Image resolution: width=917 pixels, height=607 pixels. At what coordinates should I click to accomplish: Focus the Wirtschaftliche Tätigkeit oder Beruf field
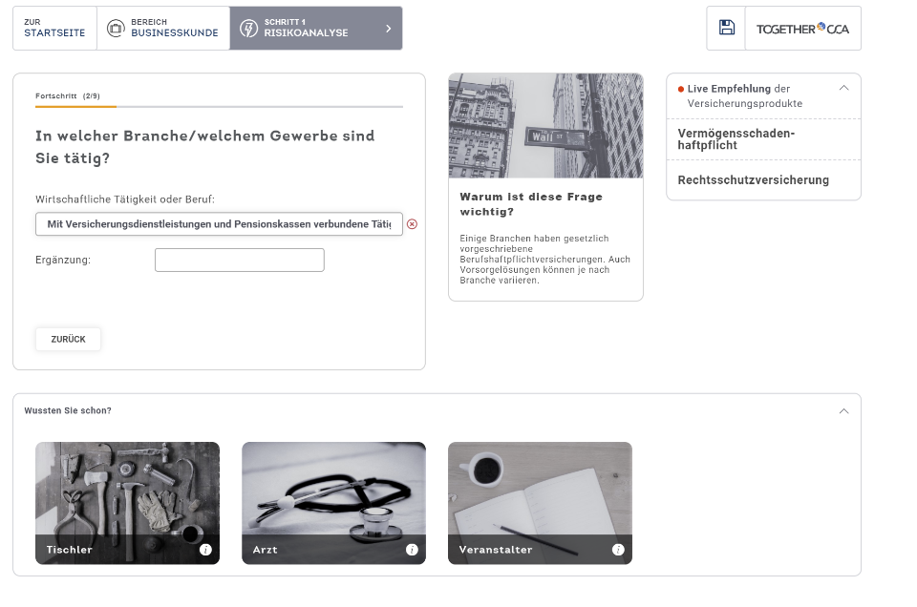point(219,224)
